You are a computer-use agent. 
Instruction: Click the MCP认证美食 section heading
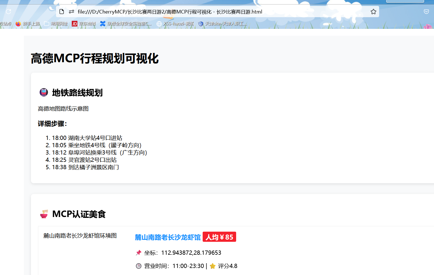[x=79, y=214]
